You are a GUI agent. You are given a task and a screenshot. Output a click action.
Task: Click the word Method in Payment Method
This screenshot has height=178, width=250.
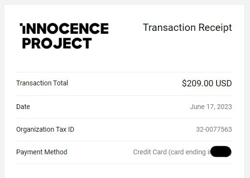tap(56, 152)
